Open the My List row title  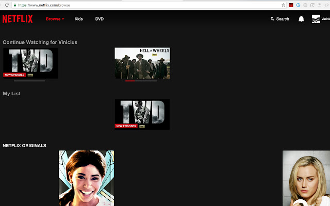click(11, 94)
